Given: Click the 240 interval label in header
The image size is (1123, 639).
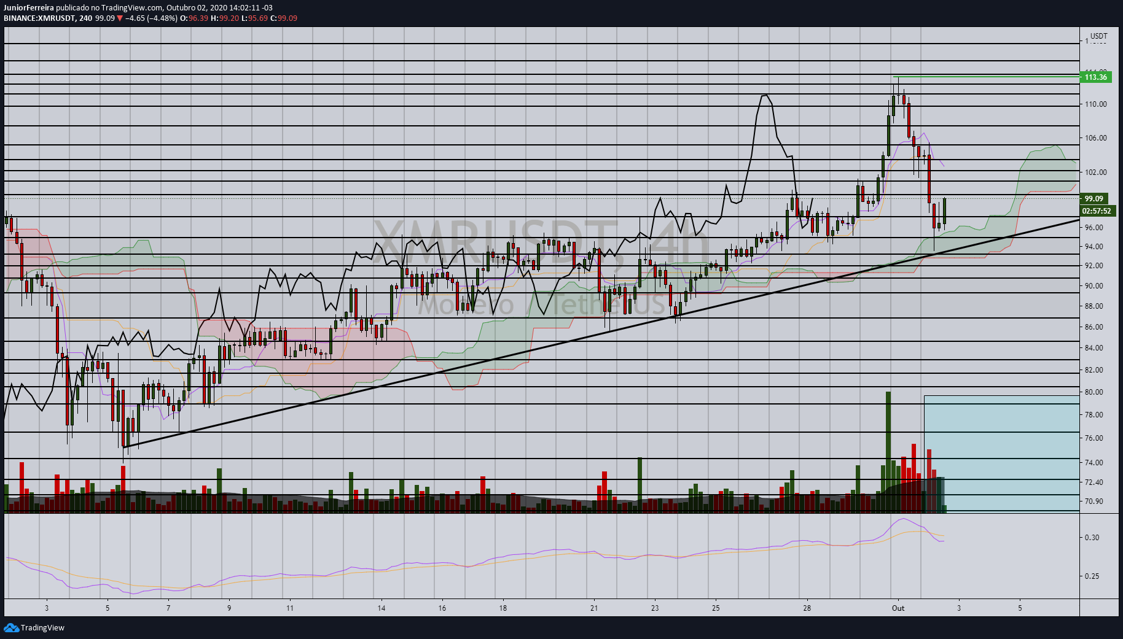Looking at the screenshot, I should point(85,18).
